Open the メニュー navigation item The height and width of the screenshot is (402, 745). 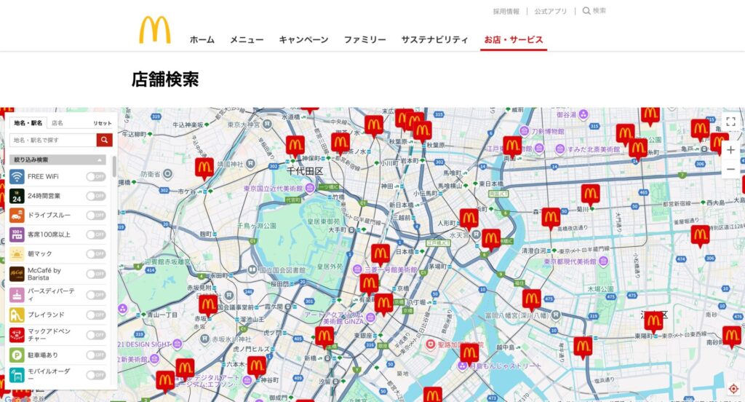point(247,40)
